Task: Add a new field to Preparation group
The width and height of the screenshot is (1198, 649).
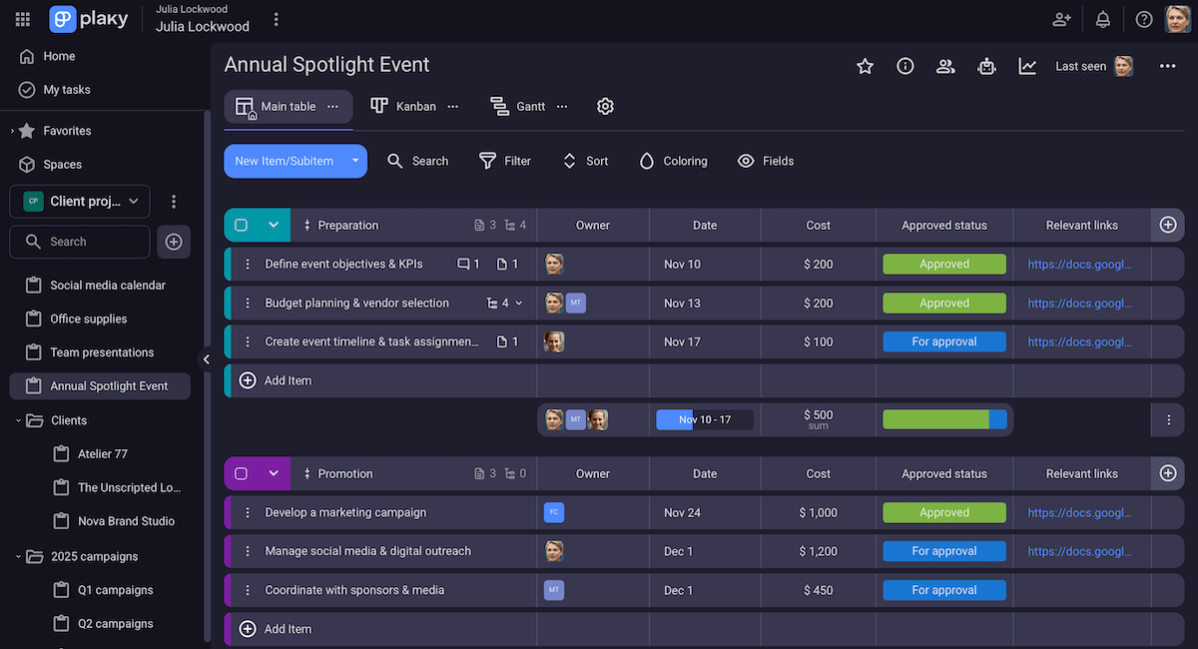Action: [1168, 225]
